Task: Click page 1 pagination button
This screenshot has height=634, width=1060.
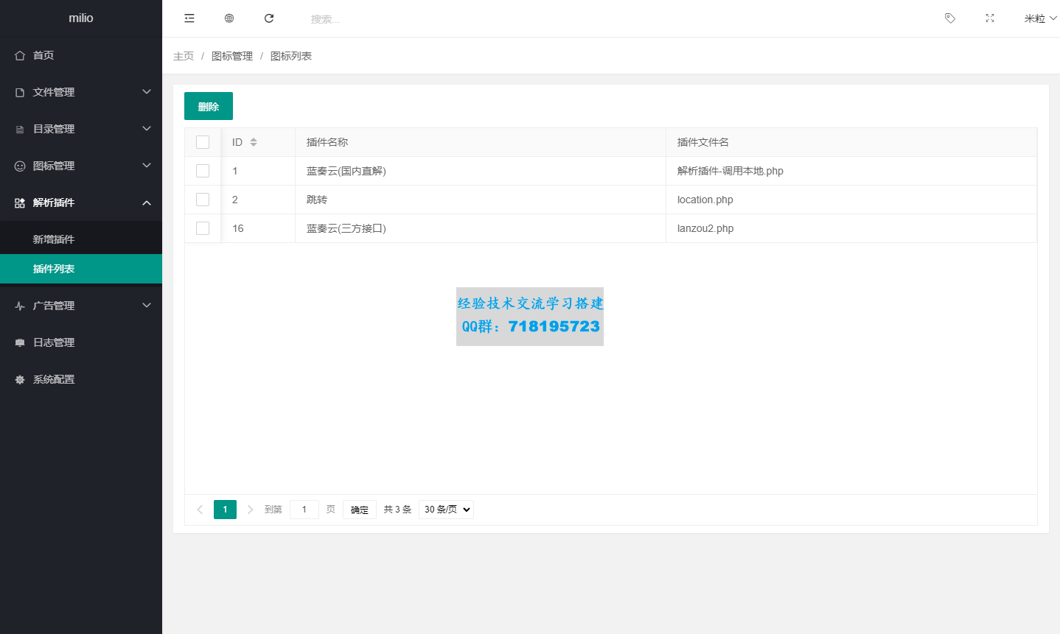Action: click(x=225, y=510)
